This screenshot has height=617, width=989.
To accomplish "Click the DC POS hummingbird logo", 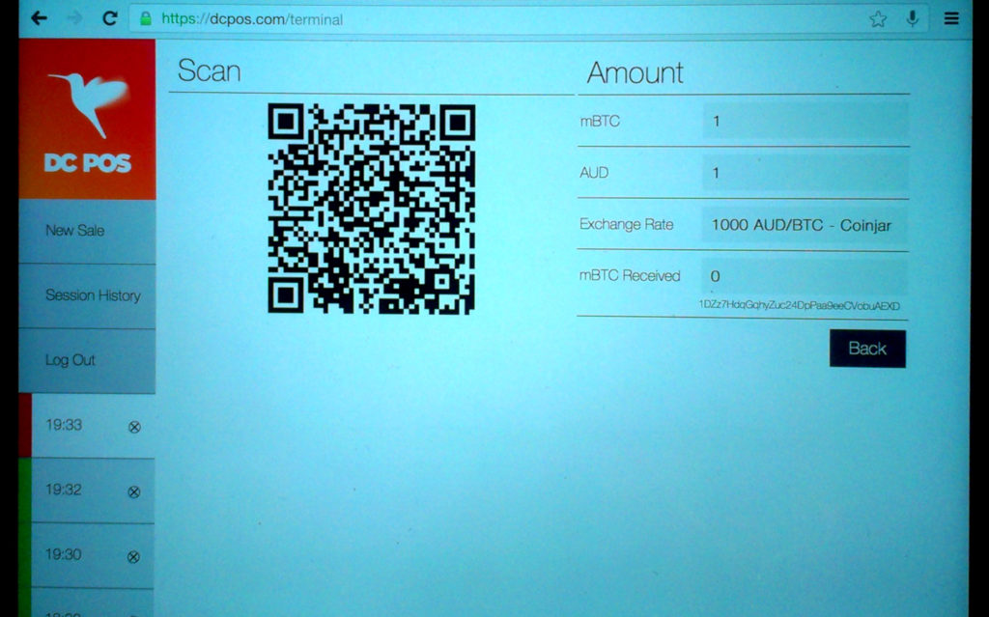I will click(87, 120).
